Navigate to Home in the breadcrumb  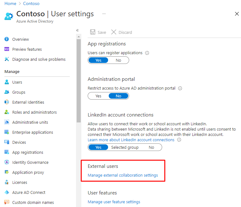tap(10, 4)
